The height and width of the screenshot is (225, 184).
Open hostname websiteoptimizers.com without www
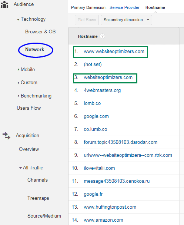point(108,77)
